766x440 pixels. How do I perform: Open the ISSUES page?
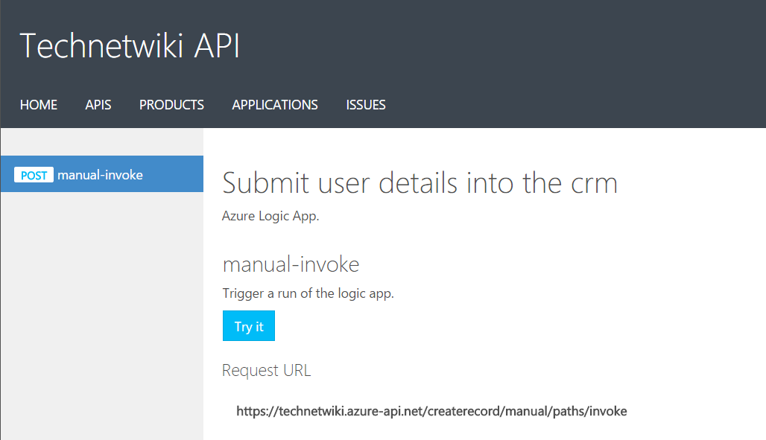366,105
